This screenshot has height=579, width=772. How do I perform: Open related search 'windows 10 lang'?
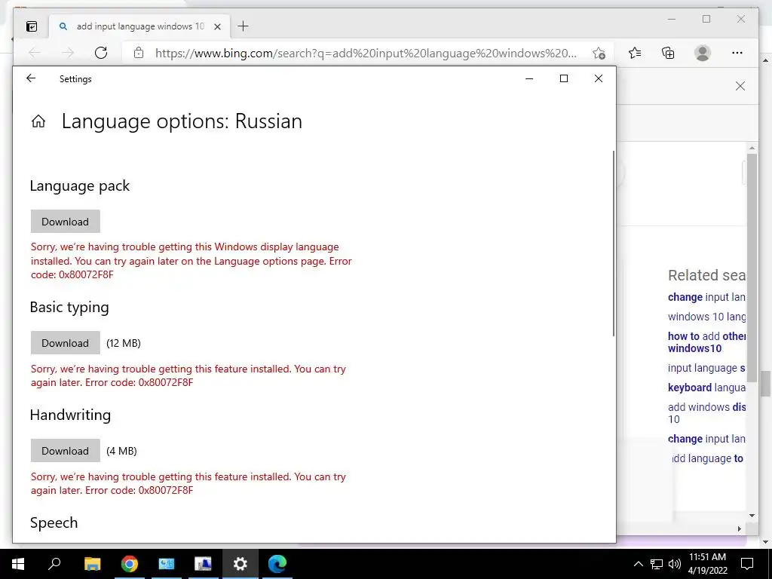coord(706,317)
